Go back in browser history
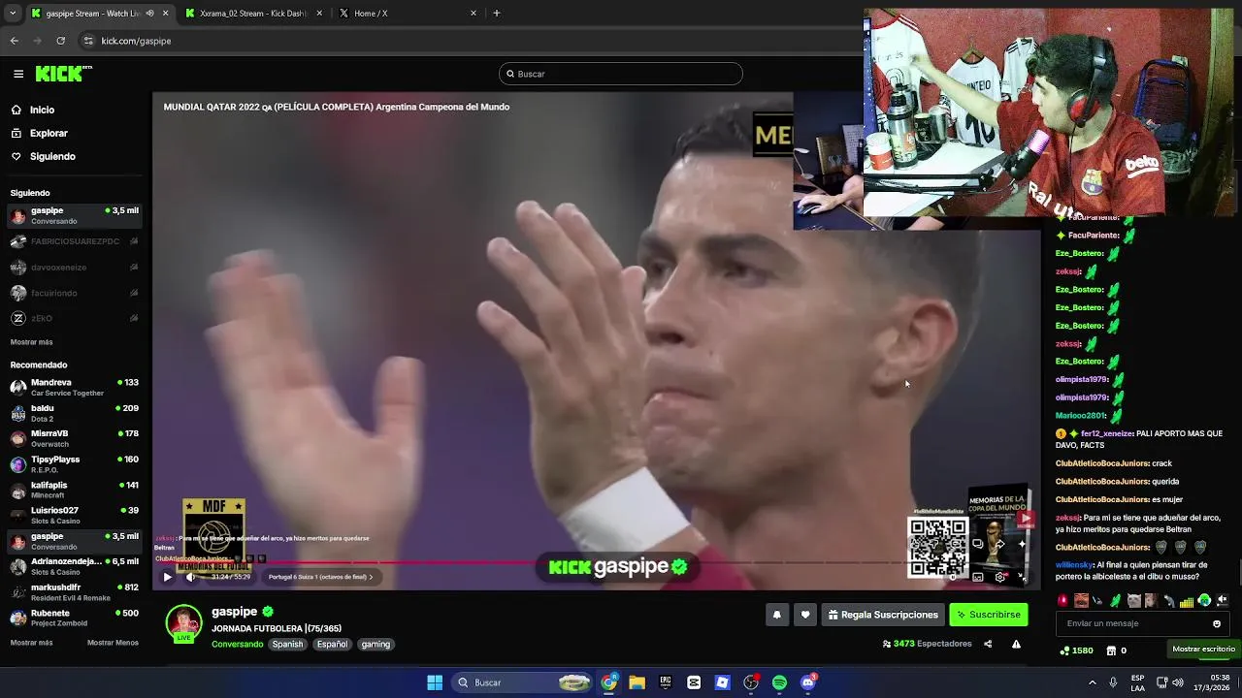This screenshot has height=698, width=1242. (14, 41)
